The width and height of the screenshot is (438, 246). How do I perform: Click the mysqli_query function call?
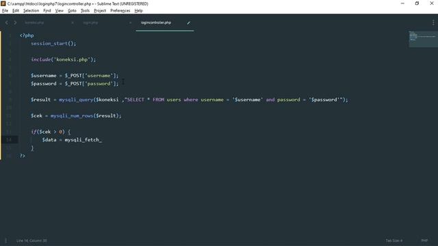[x=76, y=100]
